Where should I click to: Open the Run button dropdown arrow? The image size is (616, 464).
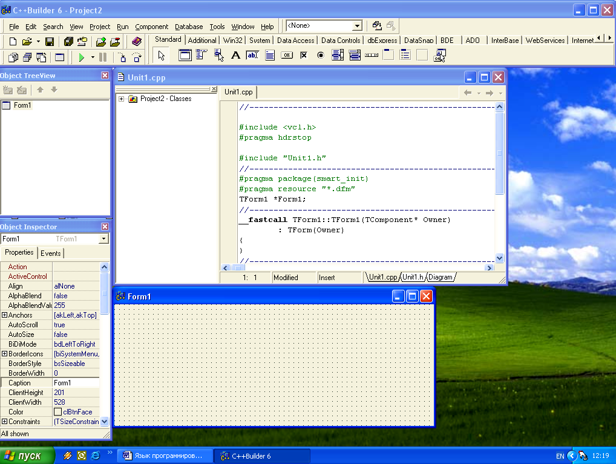click(93, 57)
